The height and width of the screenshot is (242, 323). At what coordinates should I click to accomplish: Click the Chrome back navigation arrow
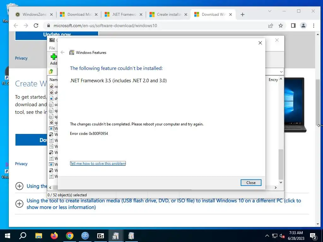coord(16,26)
